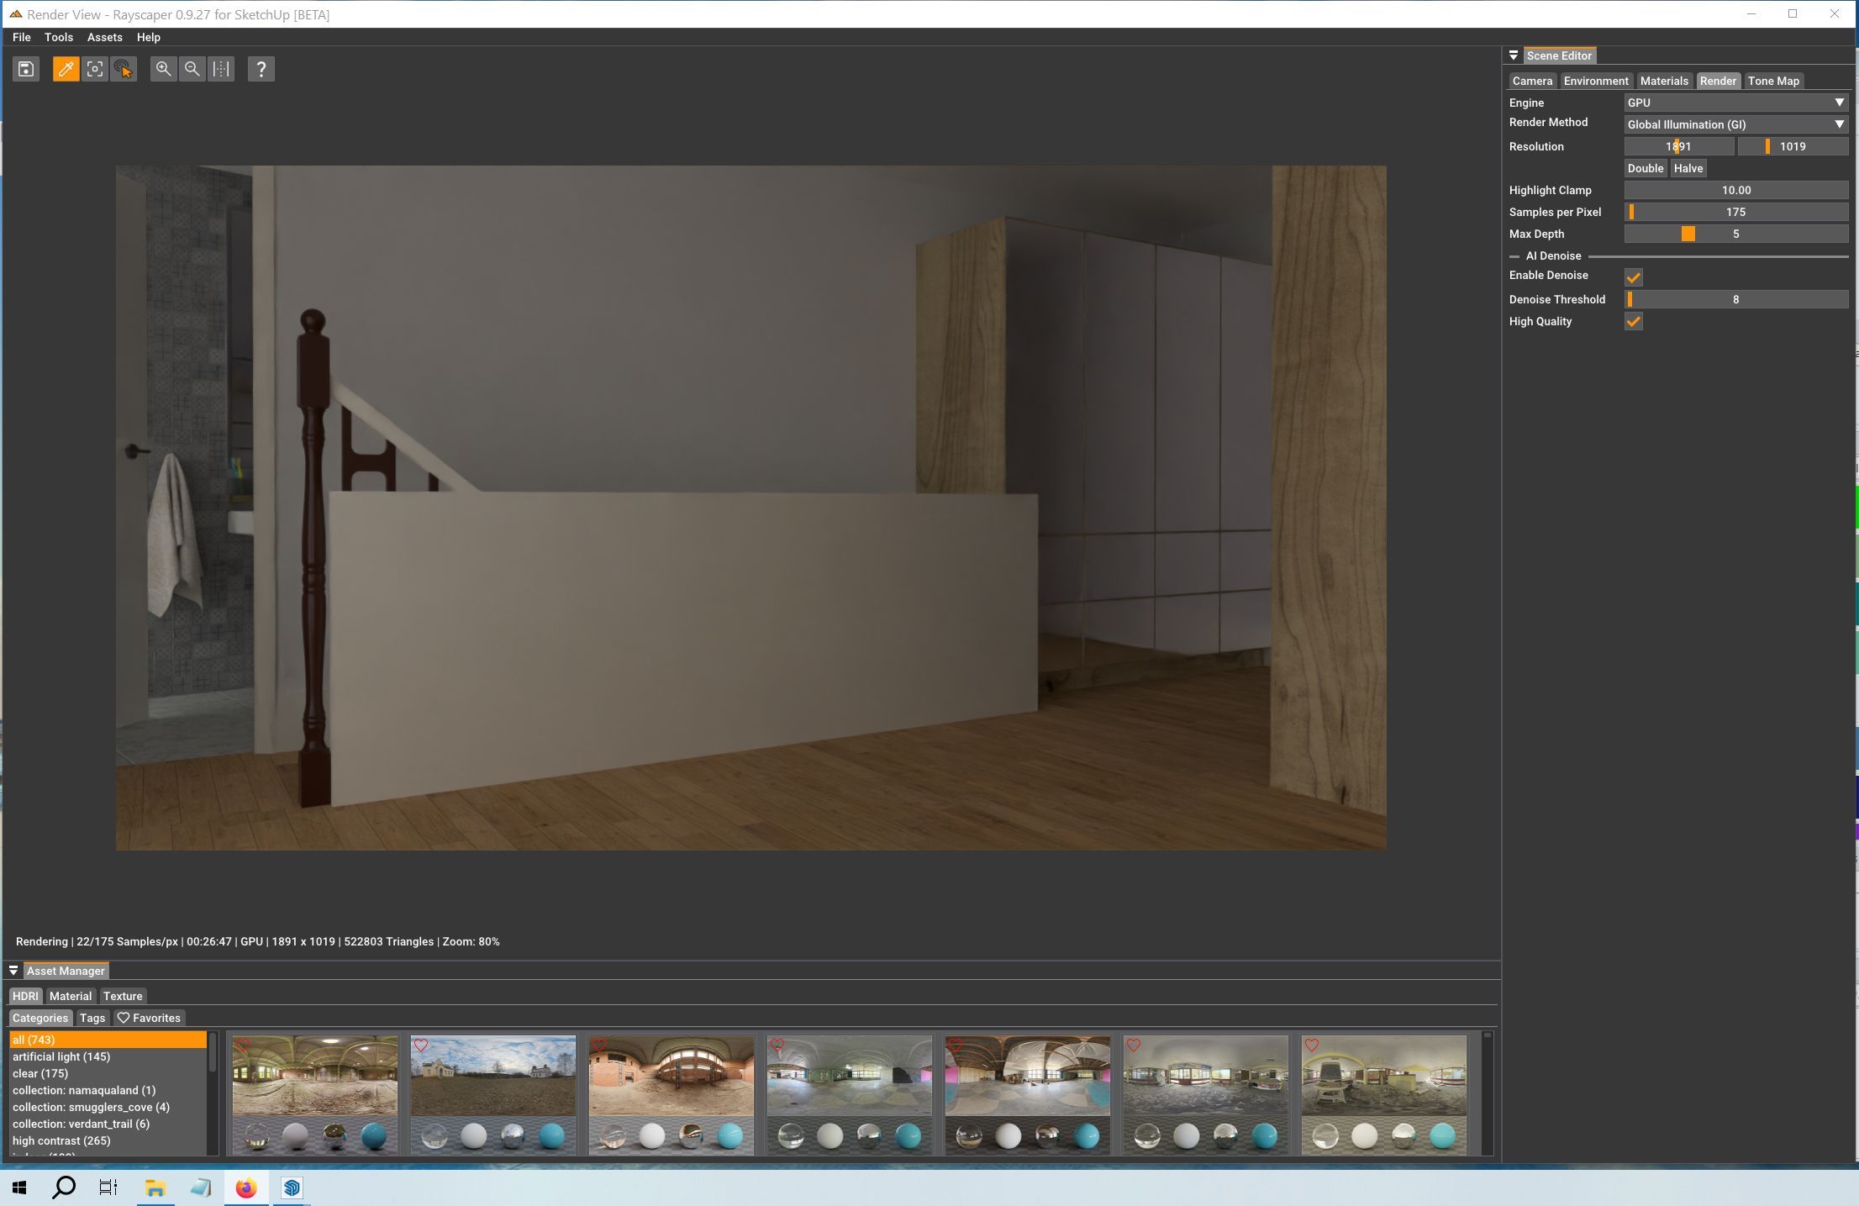Click the Halve resolution button
The height and width of the screenshot is (1206, 1859).
point(1688,168)
